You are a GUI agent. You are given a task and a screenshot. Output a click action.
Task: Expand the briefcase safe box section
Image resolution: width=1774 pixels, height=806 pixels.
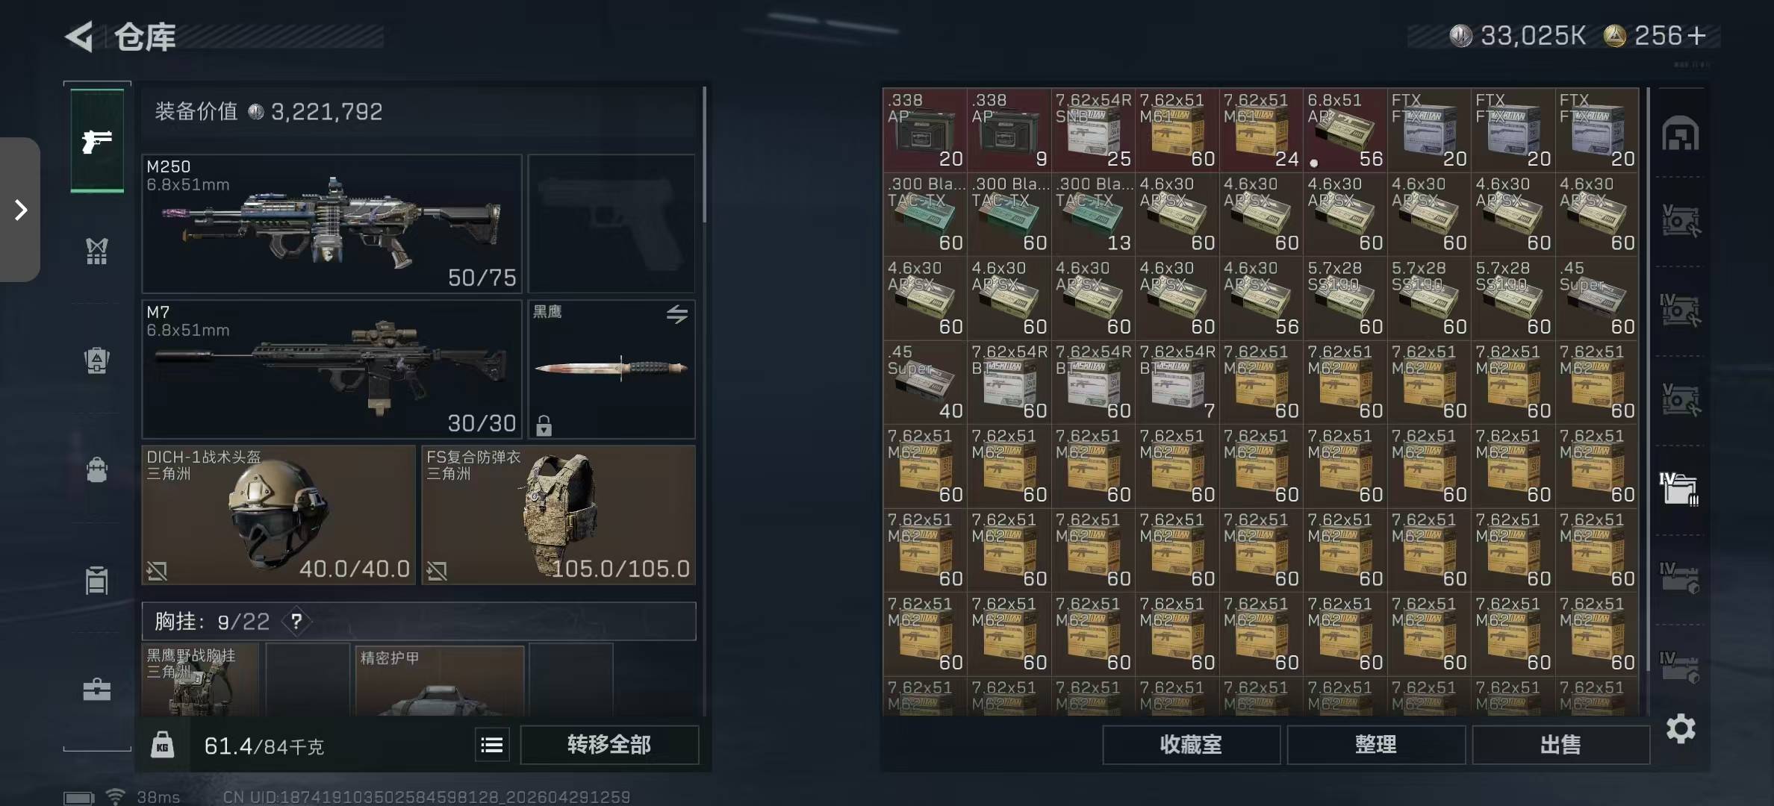tap(97, 689)
